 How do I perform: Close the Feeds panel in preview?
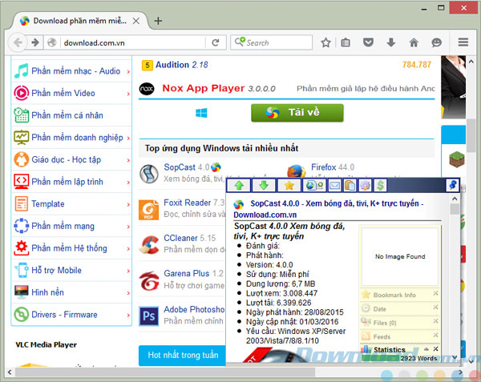click(x=435, y=335)
